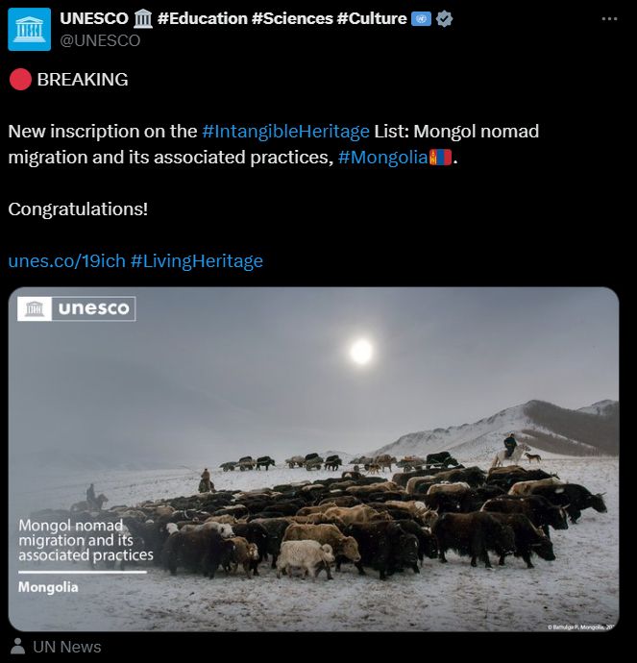Click the red circle emoji before BREAKING
The image size is (637, 663).
click(19, 80)
